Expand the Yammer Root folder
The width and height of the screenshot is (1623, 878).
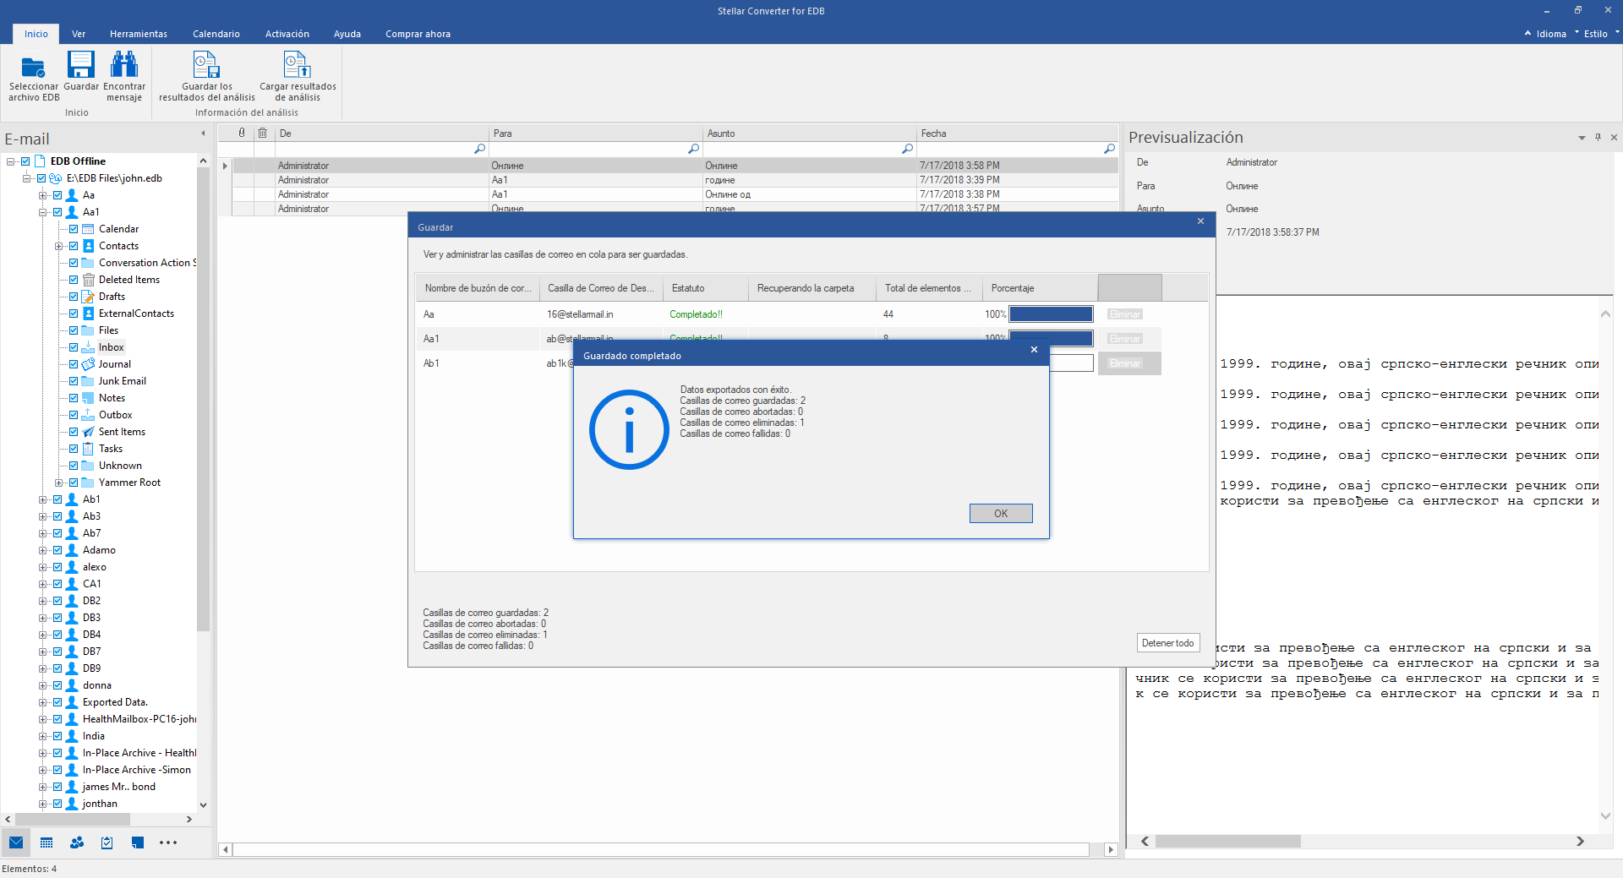point(58,483)
